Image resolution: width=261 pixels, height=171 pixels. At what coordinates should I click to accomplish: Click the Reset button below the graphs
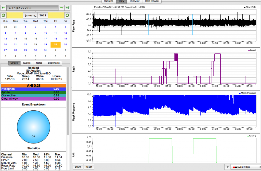coord(89,167)
